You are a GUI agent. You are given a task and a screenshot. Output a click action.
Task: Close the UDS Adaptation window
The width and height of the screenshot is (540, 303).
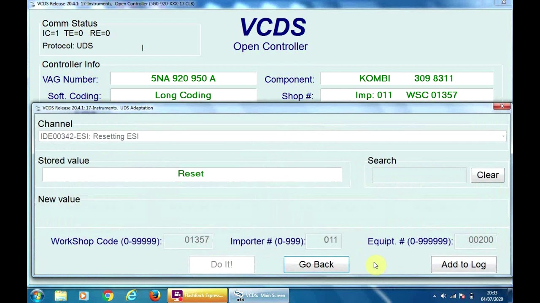tap(502, 106)
